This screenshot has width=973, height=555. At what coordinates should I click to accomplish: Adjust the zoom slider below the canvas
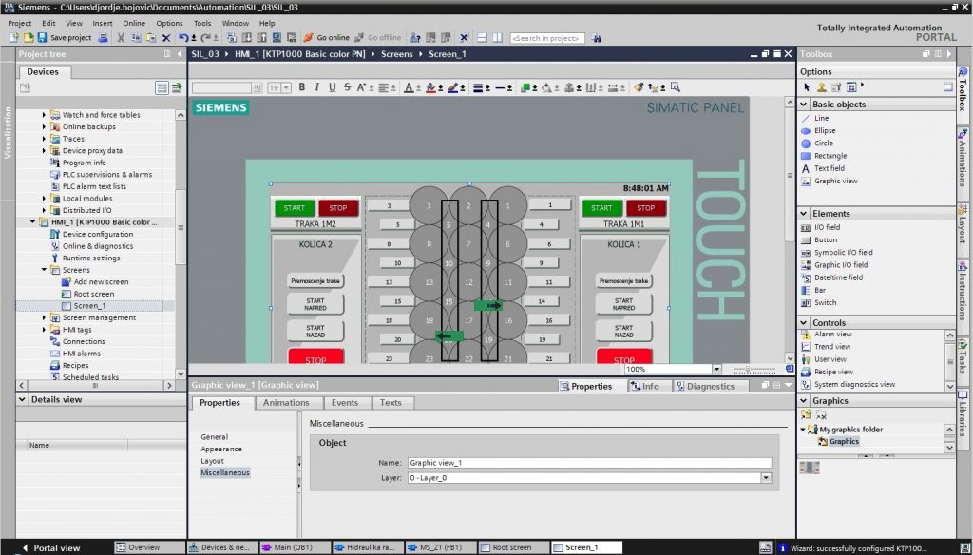(747, 369)
